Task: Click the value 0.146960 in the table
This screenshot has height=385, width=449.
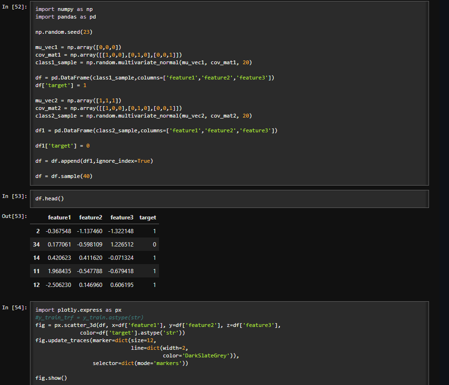Action: click(x=90, y=285)
